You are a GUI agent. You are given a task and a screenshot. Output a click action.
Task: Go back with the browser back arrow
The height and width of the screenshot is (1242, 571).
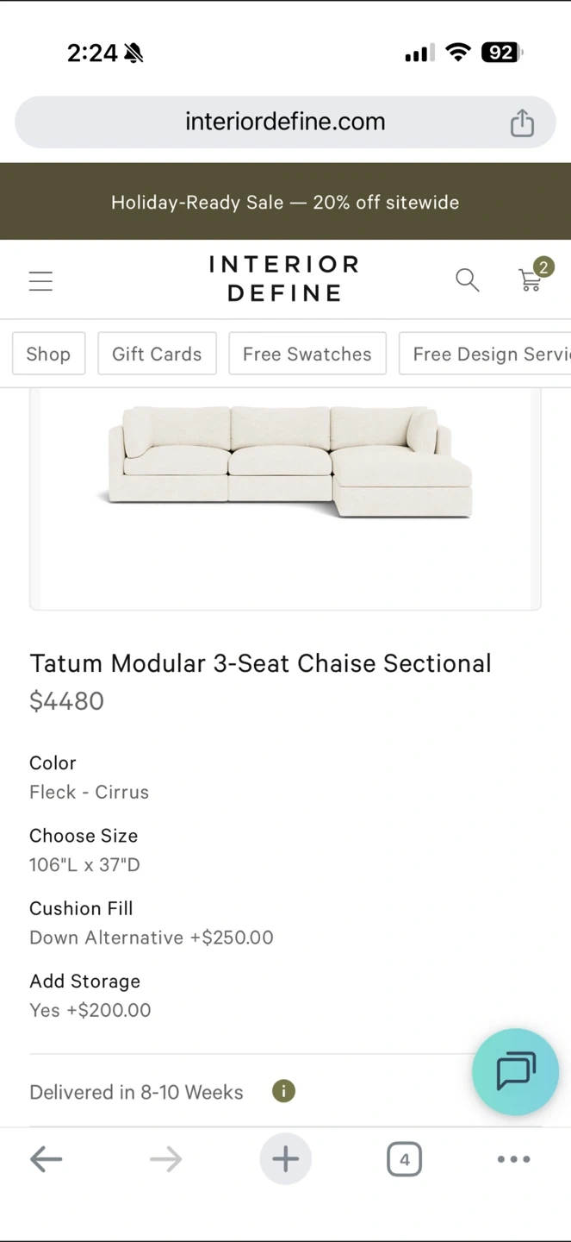[47, 1159]
